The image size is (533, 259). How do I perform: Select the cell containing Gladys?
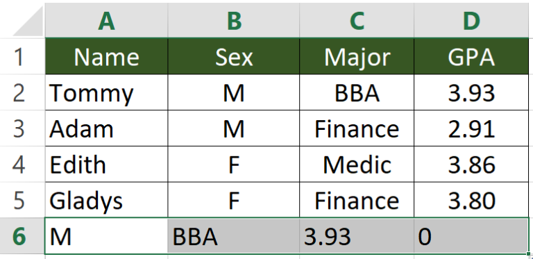(106, 200)
